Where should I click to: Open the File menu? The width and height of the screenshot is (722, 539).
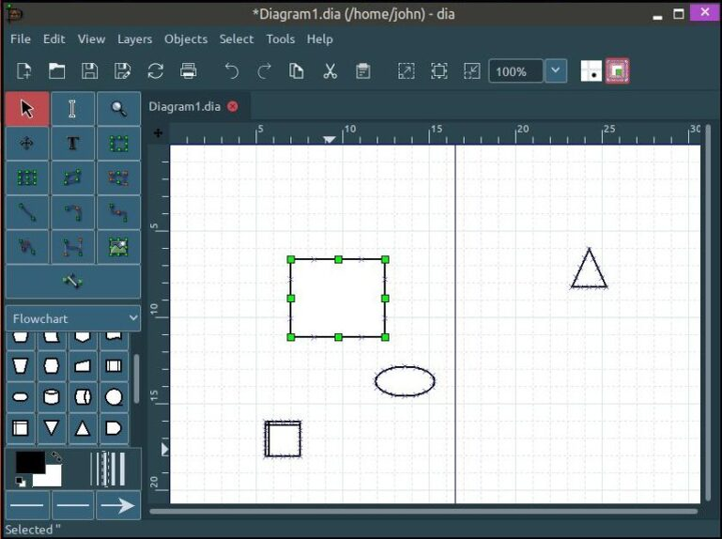pyautogui.click(x=21, y=39)
